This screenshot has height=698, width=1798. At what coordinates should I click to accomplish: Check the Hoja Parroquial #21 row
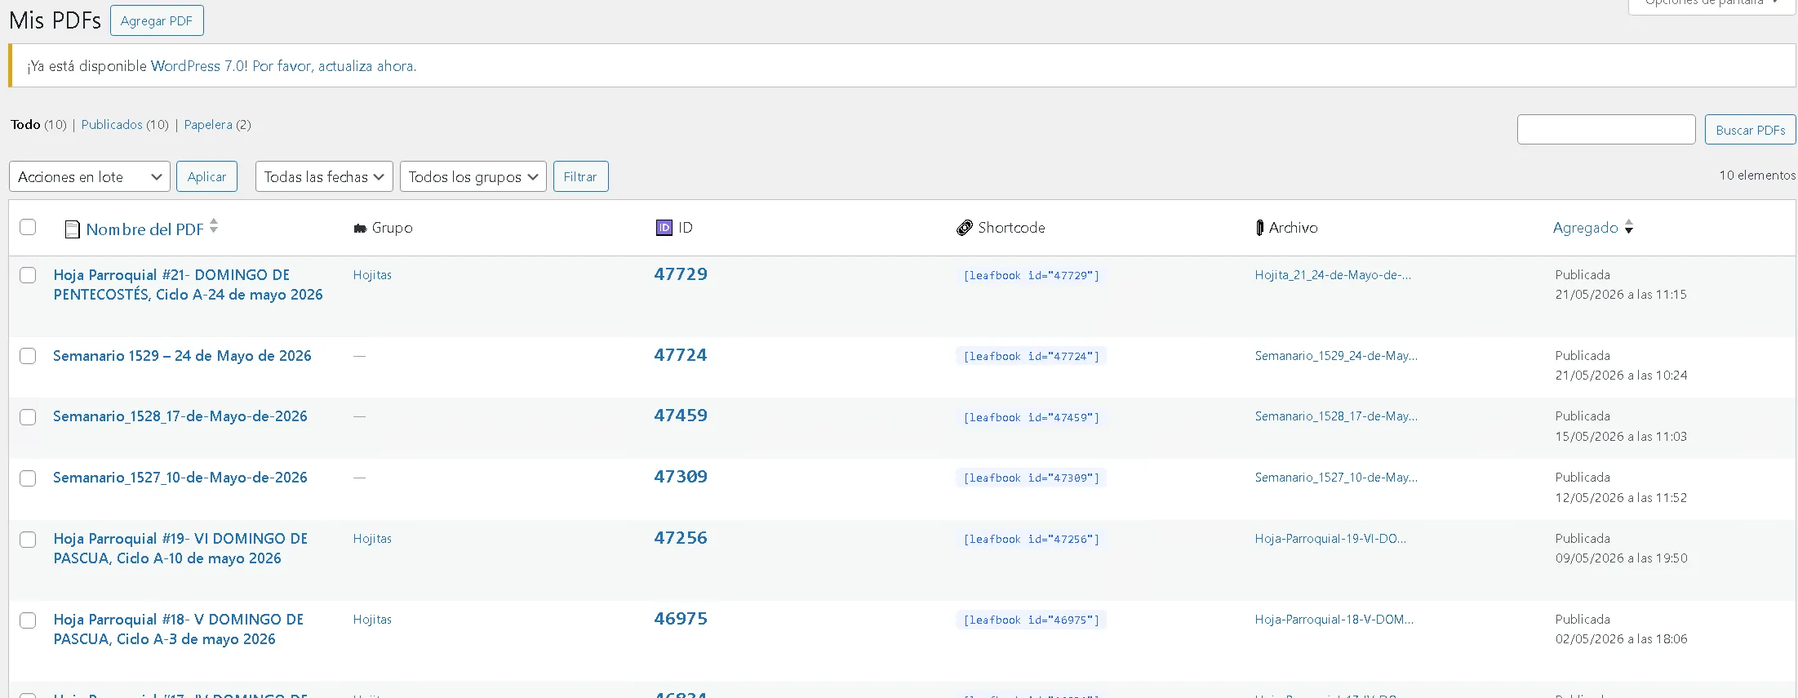tap(28, 275)
